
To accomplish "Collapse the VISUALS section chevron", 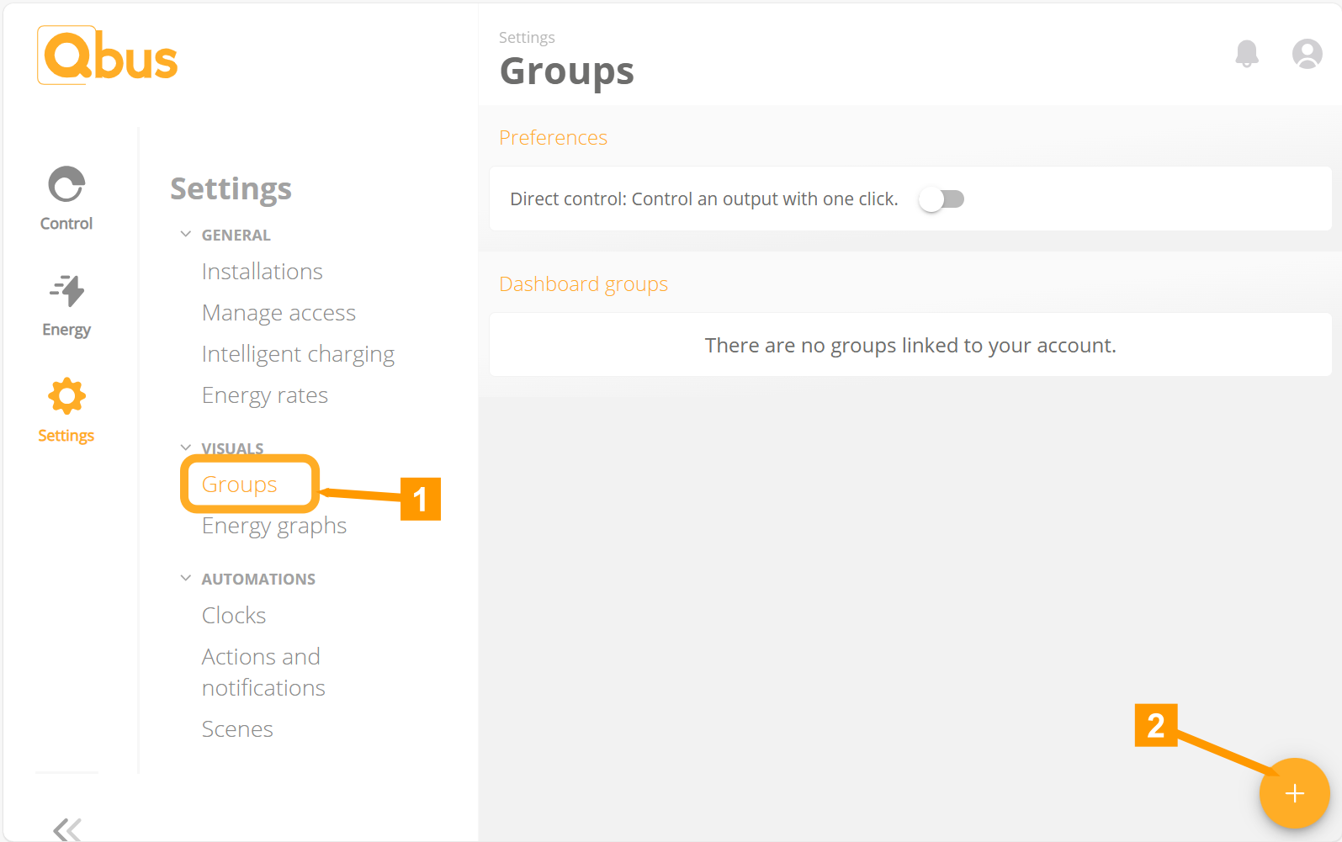I will click(186, 447).
